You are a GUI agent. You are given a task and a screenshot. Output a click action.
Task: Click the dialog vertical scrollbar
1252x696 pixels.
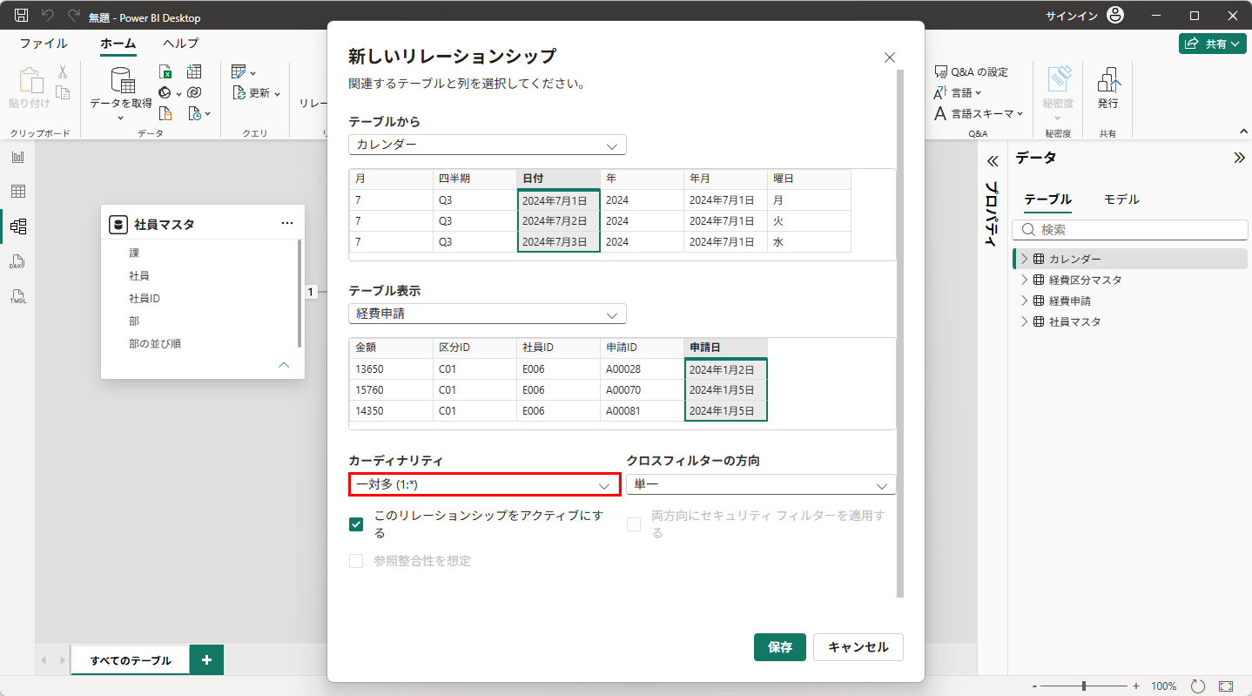(x=900, y=334)
